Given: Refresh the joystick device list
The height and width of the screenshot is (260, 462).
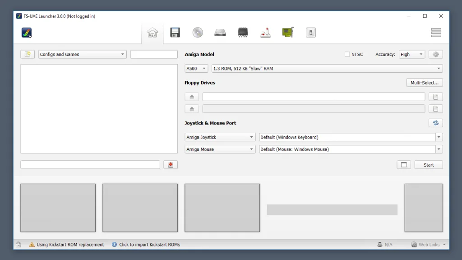Looking at the screenshot, I should [436, 123].
